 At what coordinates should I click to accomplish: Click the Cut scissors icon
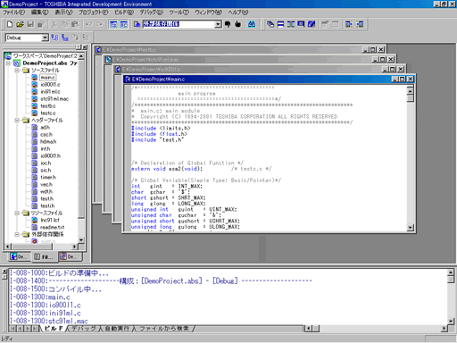pos(54,24)
